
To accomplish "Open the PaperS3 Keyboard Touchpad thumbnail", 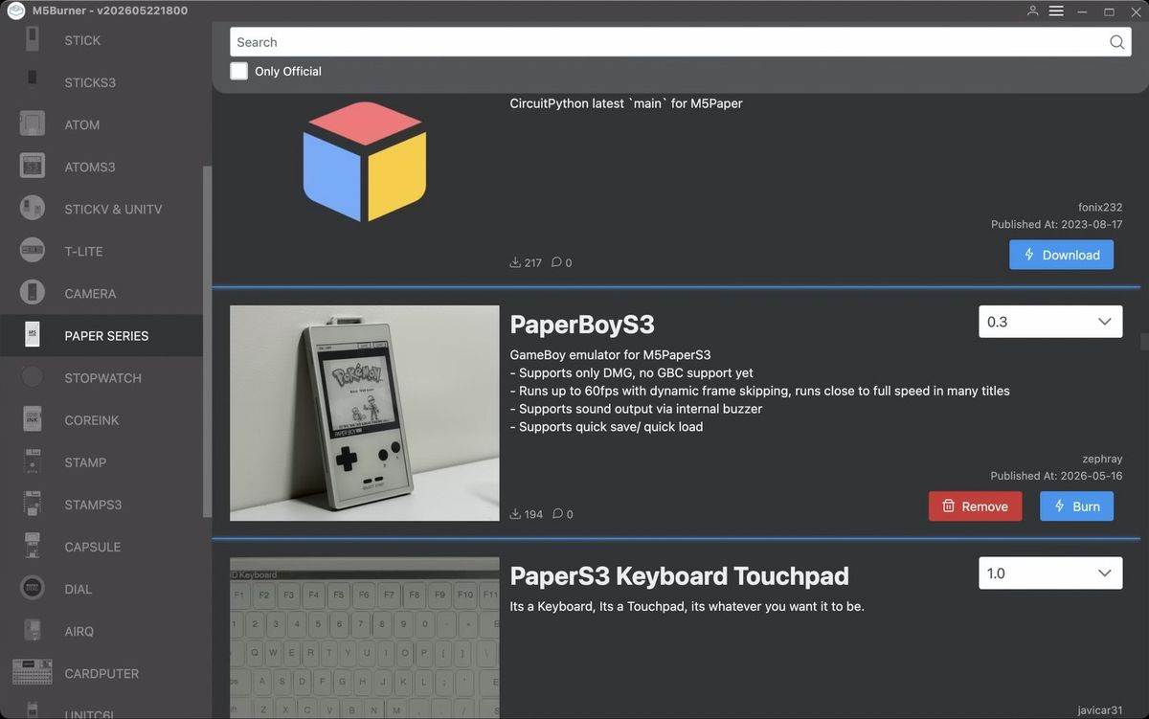I will [365, 638].
